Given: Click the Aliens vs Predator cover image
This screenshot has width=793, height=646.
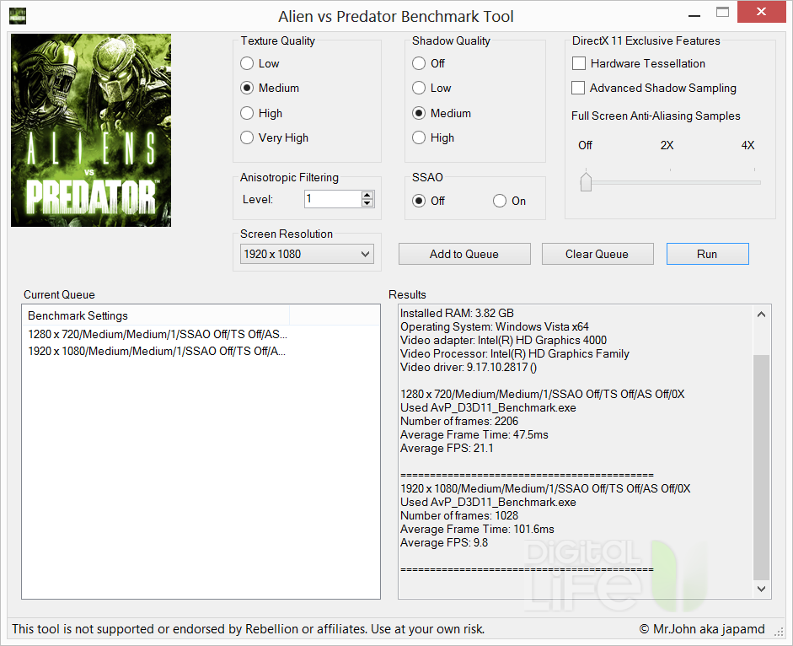Looking at the screenshot, I should pyautogui.click(x=91, y=130).
